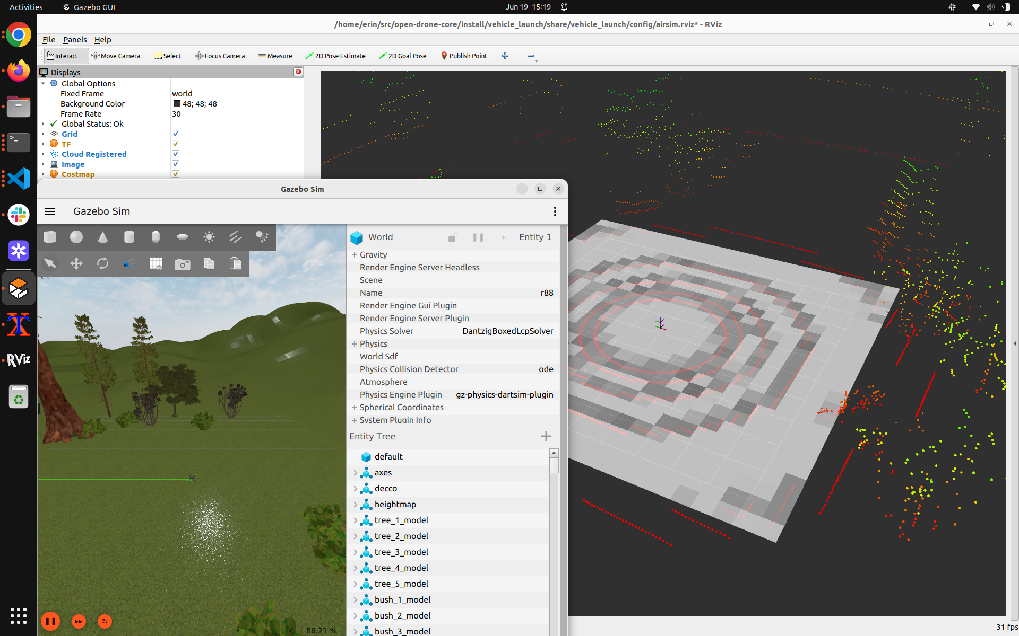Pause the Gazebo simulation
The image size is (1019, 636).
tap(50, 621)
